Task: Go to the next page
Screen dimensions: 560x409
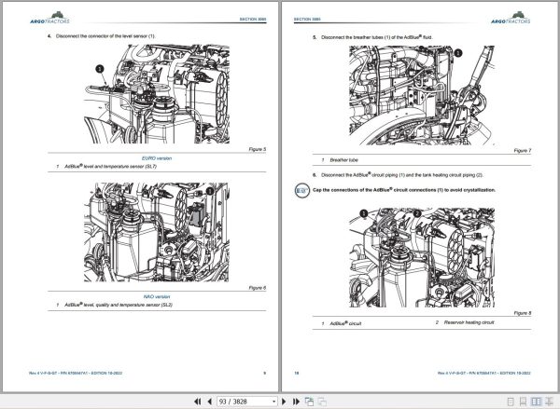Action: (284, 402)
